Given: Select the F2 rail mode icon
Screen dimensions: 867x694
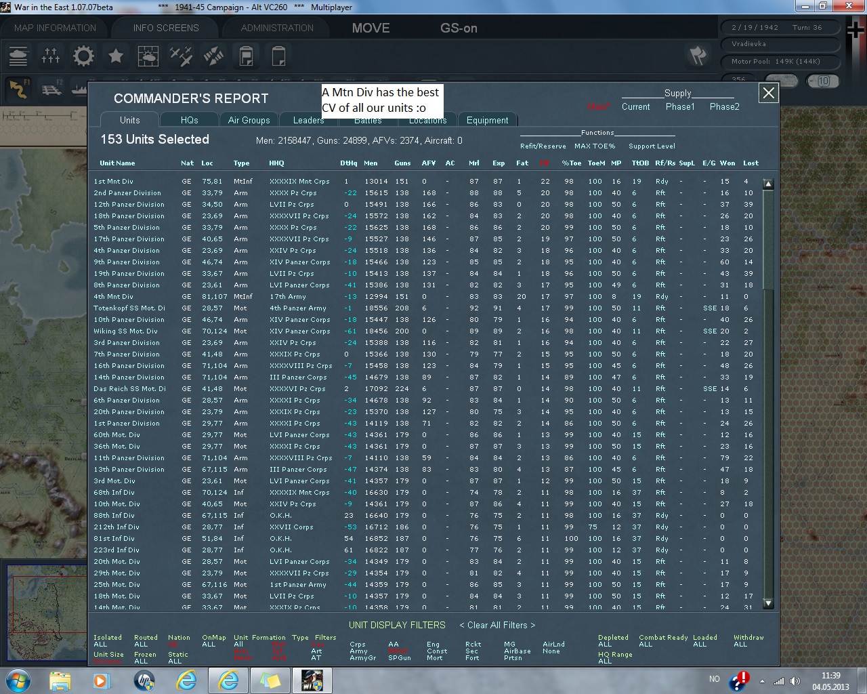Looking at the screenshot, I should pyautogui.click(x=51, y=89).
